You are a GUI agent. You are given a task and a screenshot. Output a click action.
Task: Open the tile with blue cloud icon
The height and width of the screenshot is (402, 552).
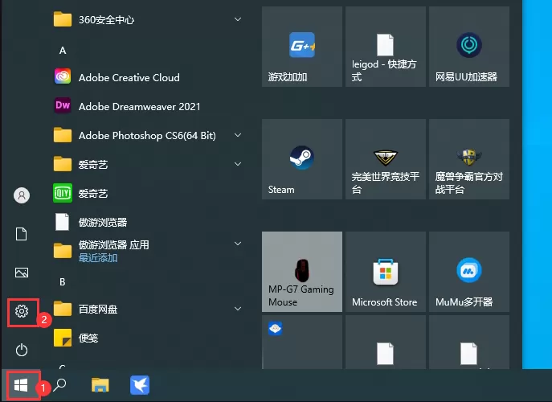click(x=302, y=343)
